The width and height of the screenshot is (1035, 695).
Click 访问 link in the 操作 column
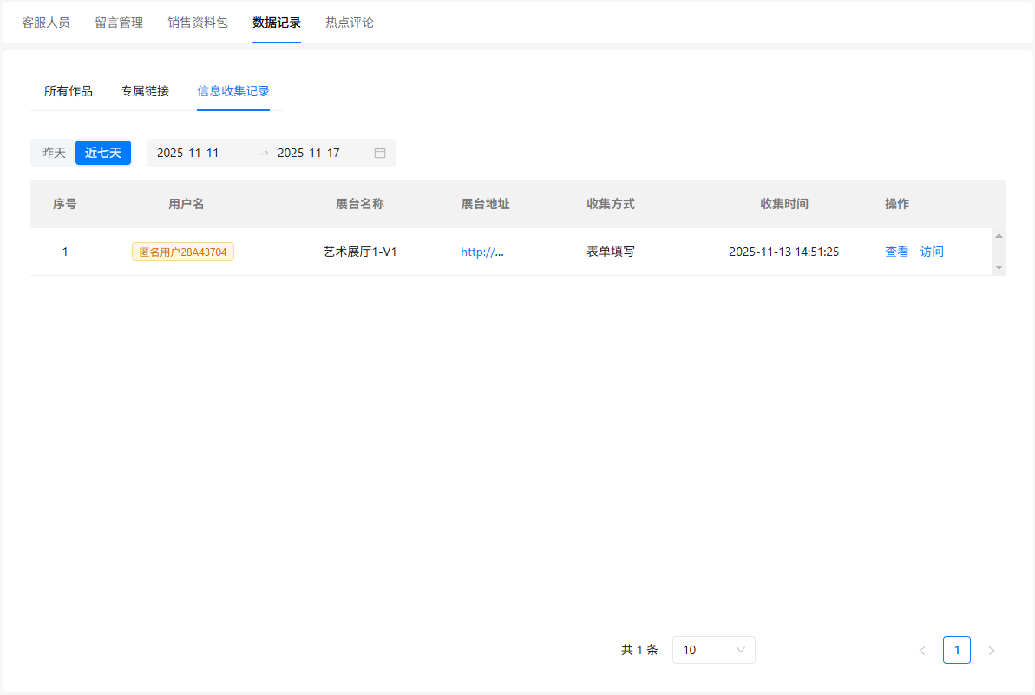932,252
